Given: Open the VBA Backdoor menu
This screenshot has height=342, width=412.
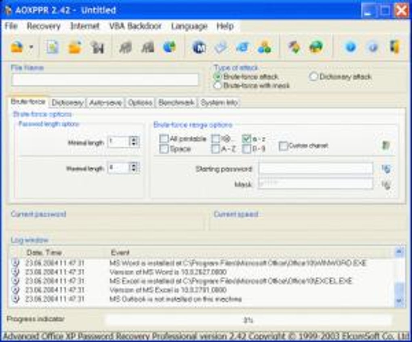Looking at the screenshot, I should click(135, 26).
